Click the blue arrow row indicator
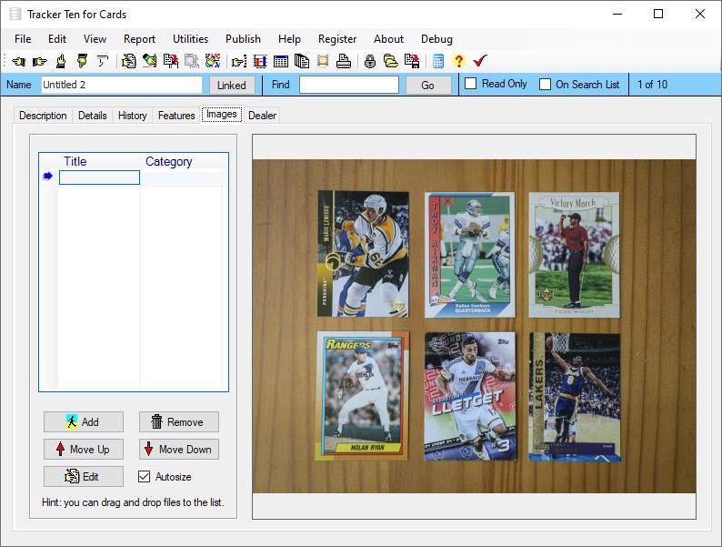This screenshot has height=547, width=722. coord(47,177)
